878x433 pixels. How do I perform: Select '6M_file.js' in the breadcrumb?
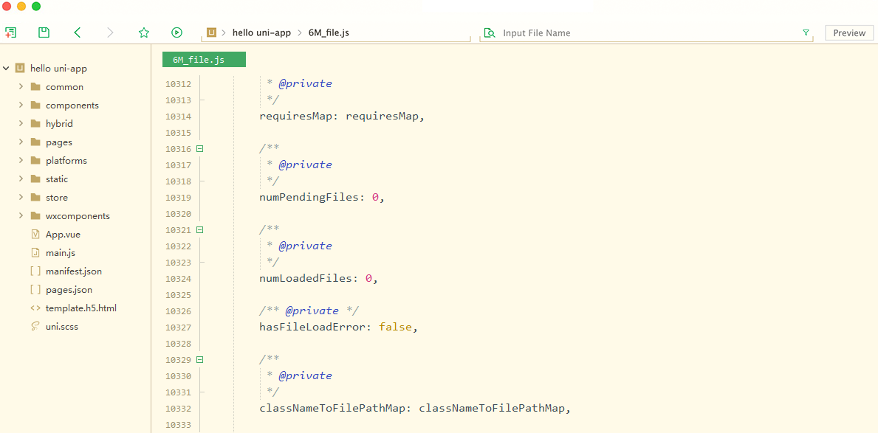(x=329, y=33)
